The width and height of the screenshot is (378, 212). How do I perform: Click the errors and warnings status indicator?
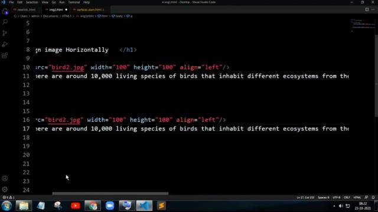coord(8,197)
